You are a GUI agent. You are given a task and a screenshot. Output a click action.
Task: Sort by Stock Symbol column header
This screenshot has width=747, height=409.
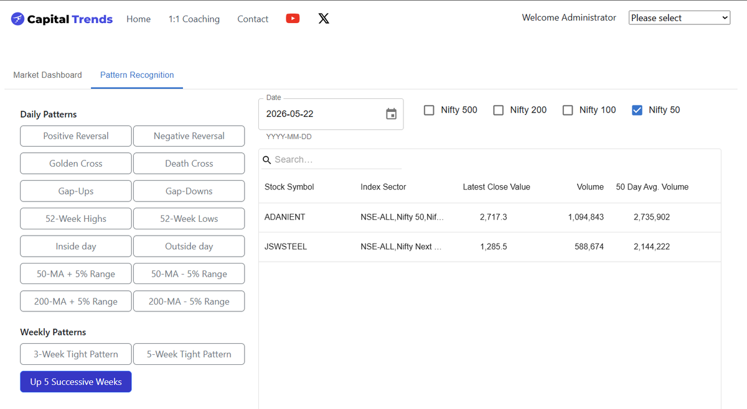pos(289,187)
